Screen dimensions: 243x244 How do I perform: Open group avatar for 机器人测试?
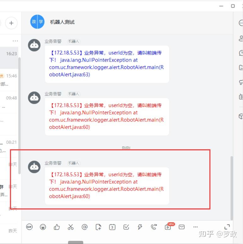37,22
